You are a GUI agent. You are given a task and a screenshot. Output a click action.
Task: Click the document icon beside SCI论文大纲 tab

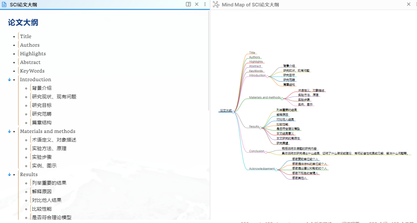coord(4,5)
